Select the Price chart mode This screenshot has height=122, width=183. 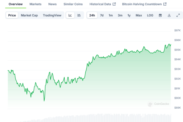[12, 15]
